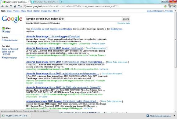Click the Suche button

(x=126, y=19)
